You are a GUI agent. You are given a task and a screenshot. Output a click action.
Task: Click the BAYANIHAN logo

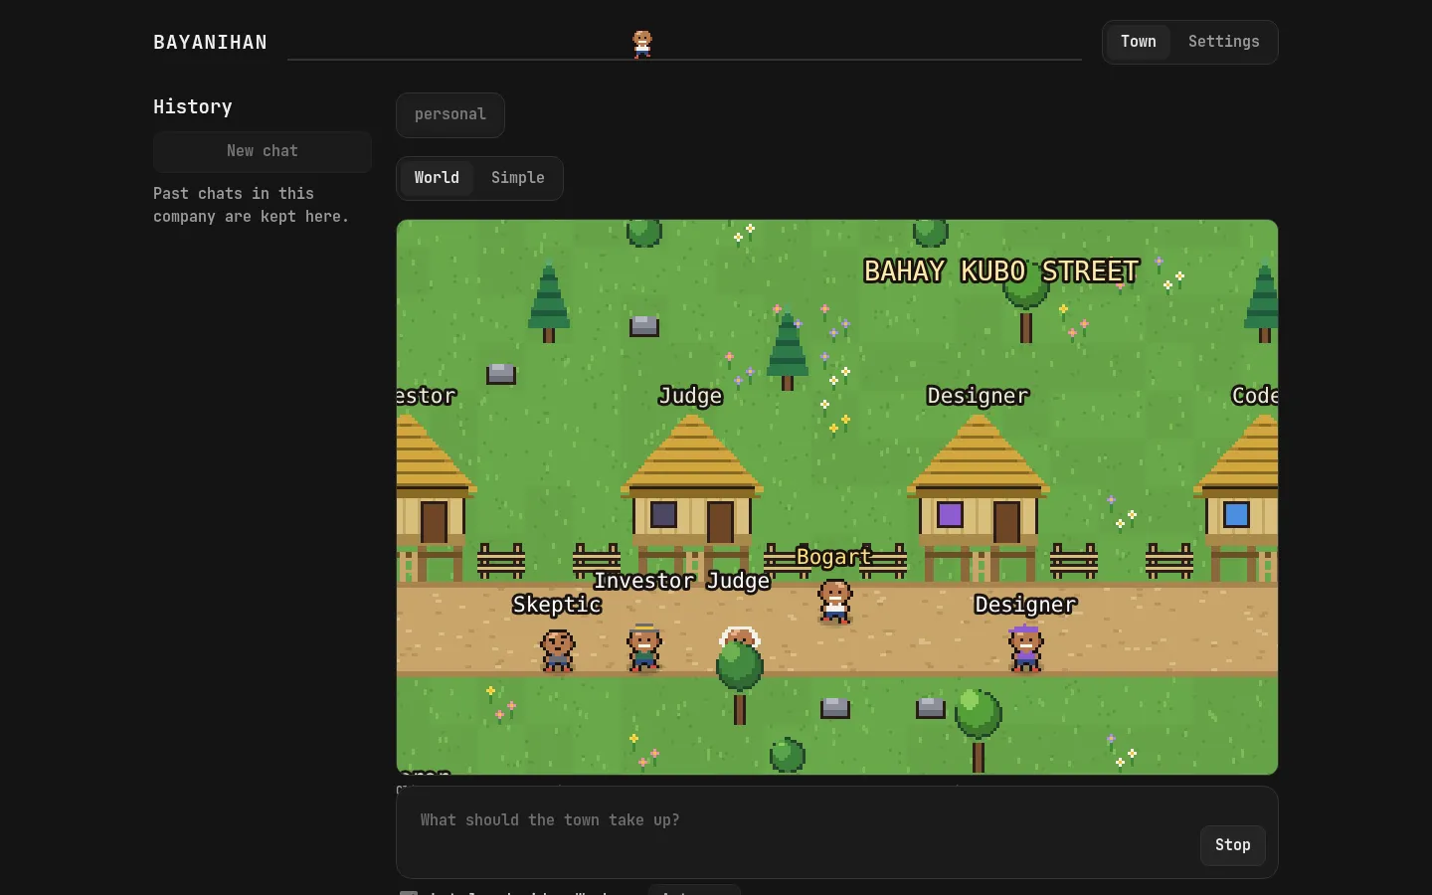tap(210, 42)
